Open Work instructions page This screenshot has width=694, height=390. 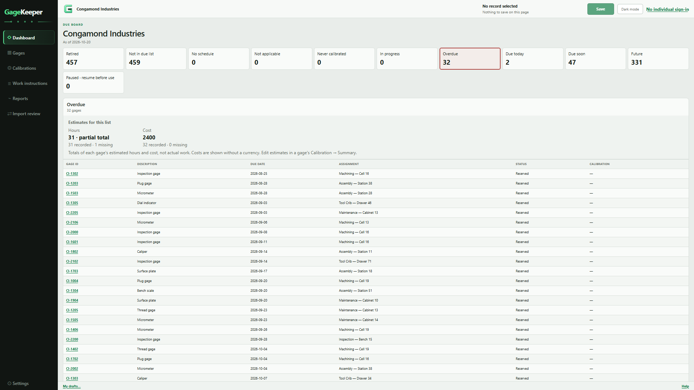point(29,83)
